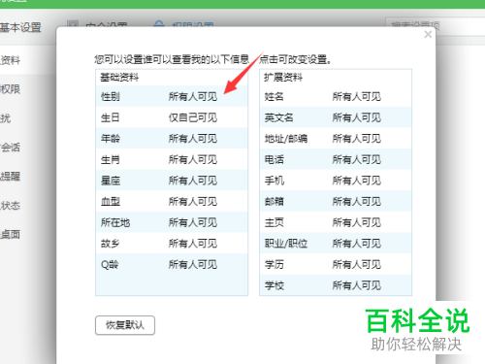
Task: Change visibility setting for 英文名
Action: (x=357, y=117)
